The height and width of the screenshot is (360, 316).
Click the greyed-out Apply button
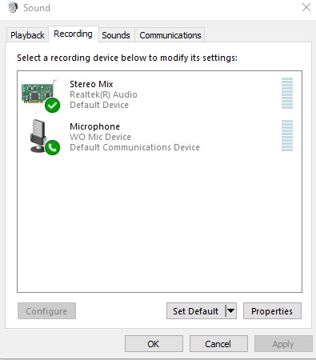pyautogui.click(x=283, y=344)
